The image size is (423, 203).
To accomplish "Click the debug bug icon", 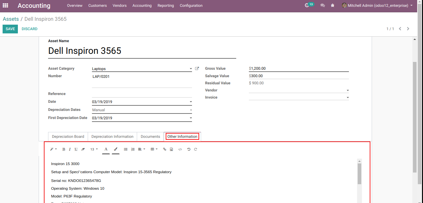I will 332,6.
